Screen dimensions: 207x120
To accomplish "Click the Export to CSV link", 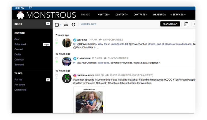I will 88,24.
